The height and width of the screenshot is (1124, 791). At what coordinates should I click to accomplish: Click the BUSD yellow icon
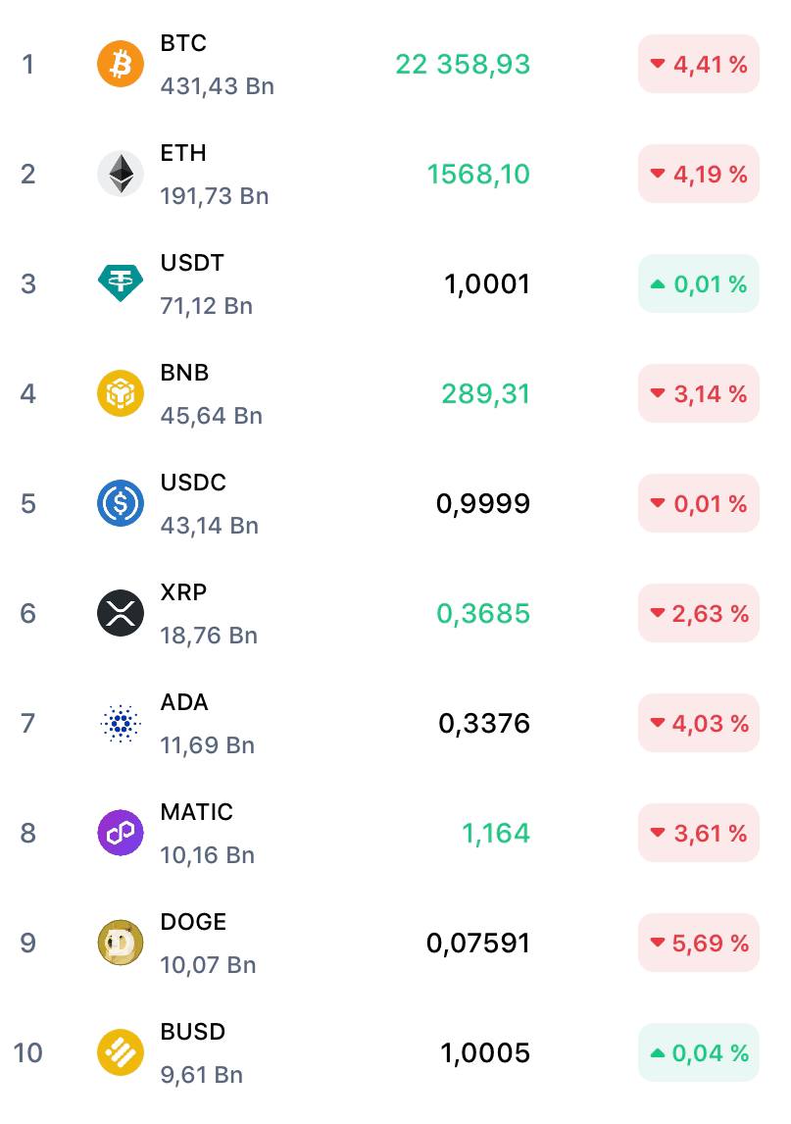121,1053
